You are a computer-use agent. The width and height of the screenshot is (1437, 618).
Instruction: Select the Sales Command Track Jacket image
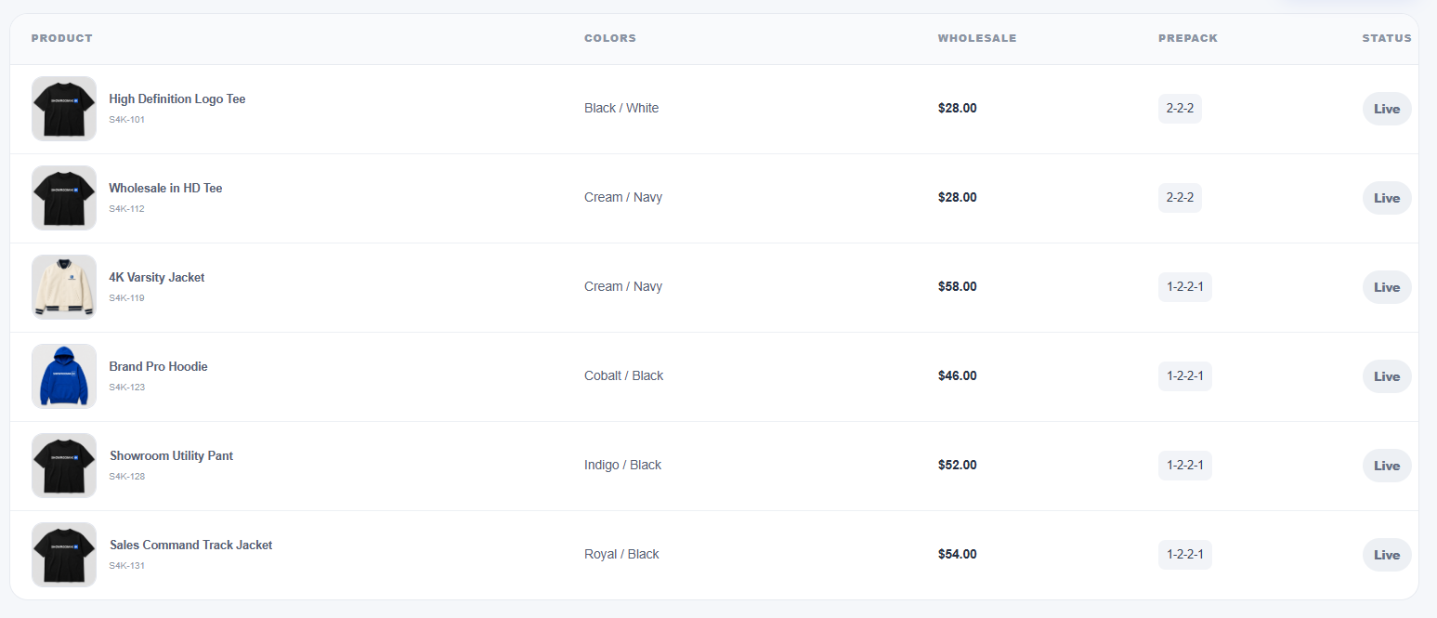[x=64, y=555]
